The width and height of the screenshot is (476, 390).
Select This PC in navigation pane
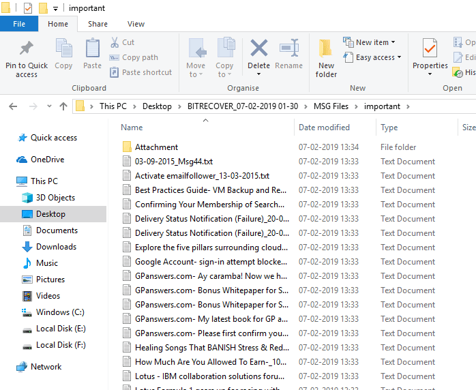[44, 181]
